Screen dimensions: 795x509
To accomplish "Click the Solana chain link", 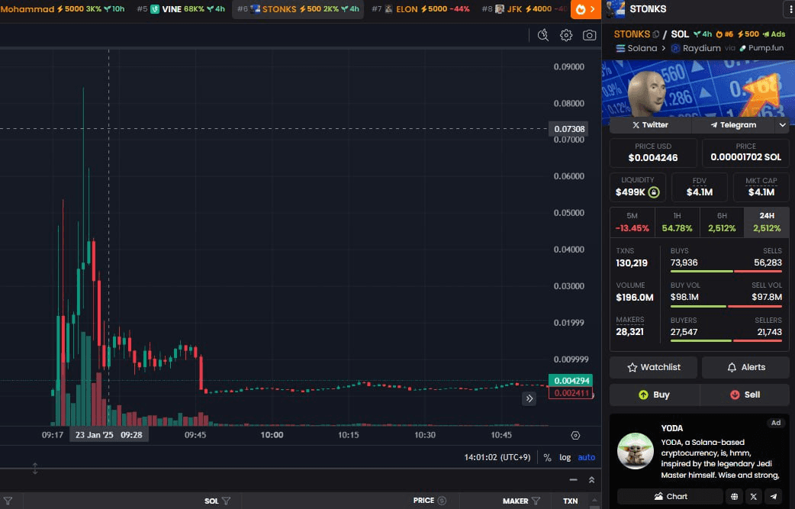I will pyautogui.click(x=636, y=48).
